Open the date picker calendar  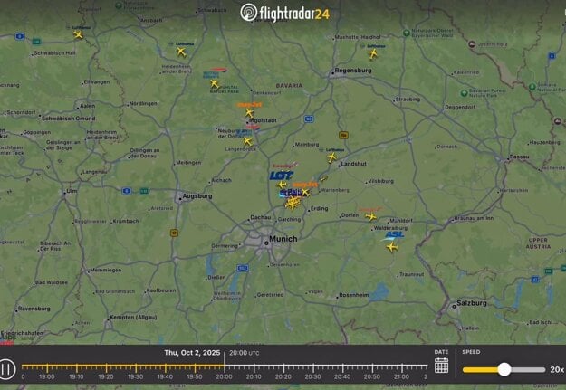tap(441, 366)
